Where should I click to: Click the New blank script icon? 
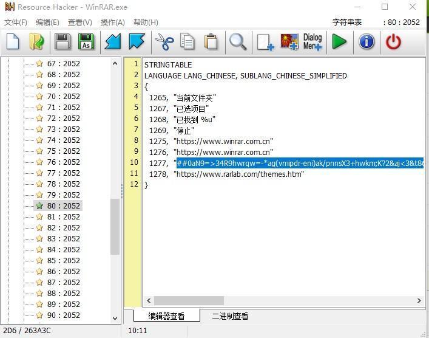13,42
